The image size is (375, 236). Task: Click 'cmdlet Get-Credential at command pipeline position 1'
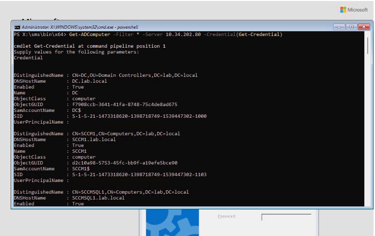point(90,46)
